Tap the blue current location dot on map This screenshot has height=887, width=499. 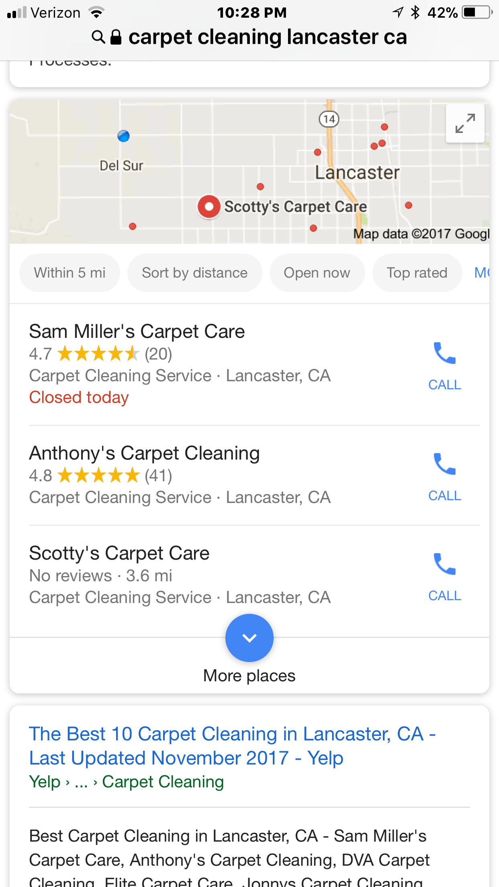123,136
